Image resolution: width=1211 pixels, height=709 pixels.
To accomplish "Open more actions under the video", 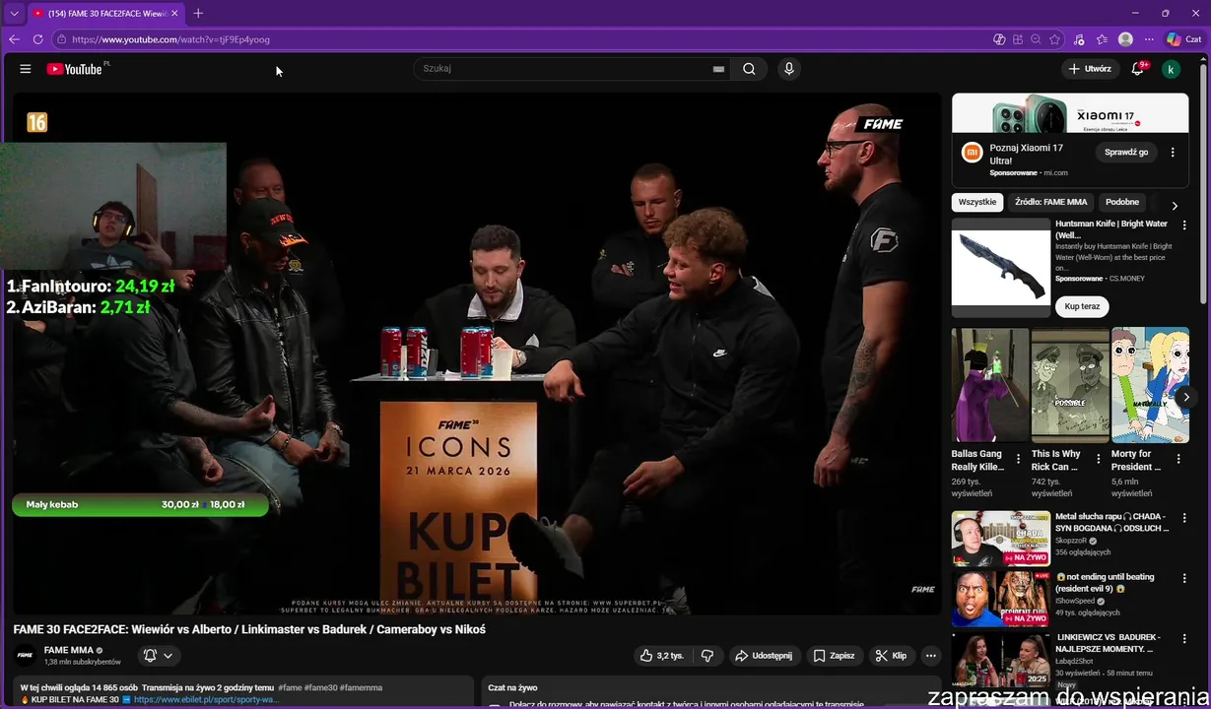I will [x=930, y=655].
